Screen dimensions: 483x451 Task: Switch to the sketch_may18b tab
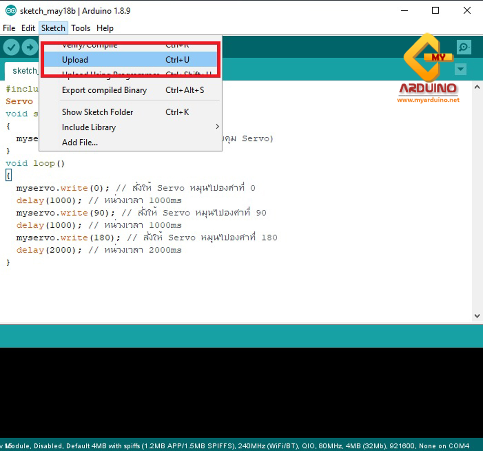[x=25, y=70]
